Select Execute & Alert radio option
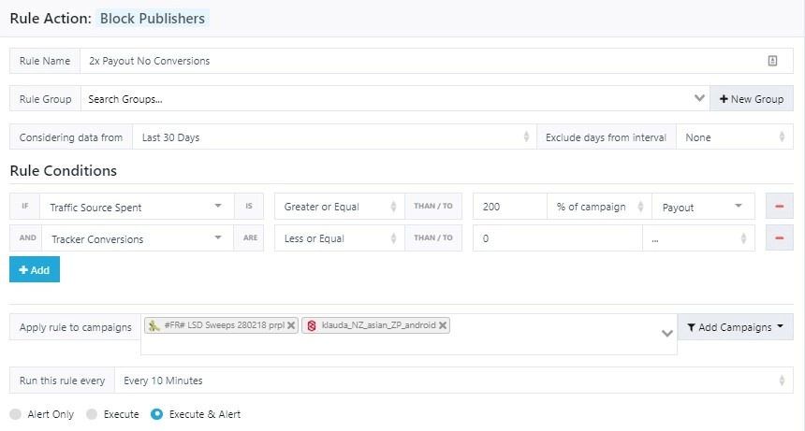This screenshot has height=431, width=805. [156, 414]
